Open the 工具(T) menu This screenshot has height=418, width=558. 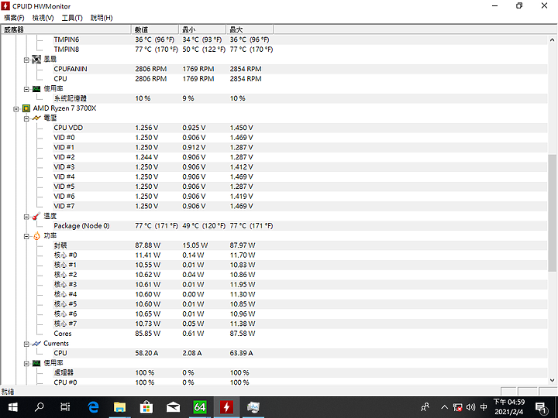[x=72, y=18]
